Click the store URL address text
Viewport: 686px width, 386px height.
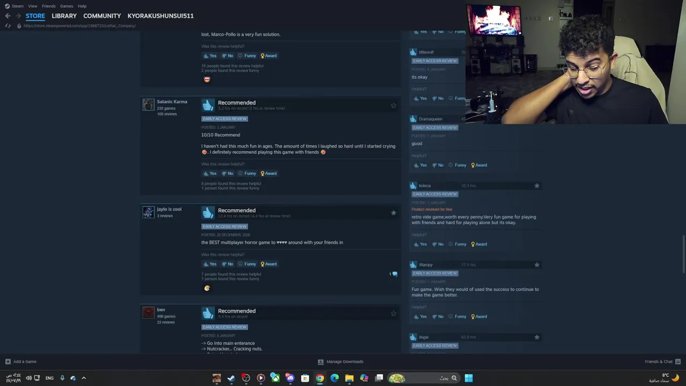[79, 26]
